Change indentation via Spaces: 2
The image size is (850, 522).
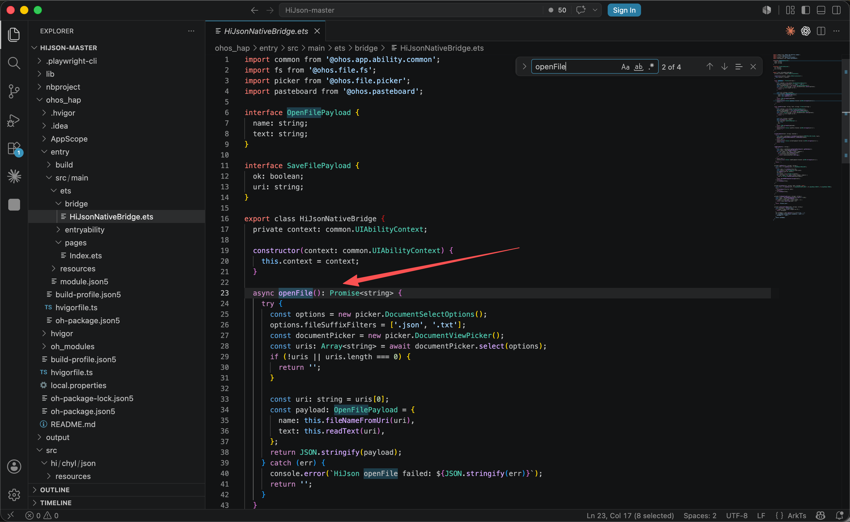700,516
